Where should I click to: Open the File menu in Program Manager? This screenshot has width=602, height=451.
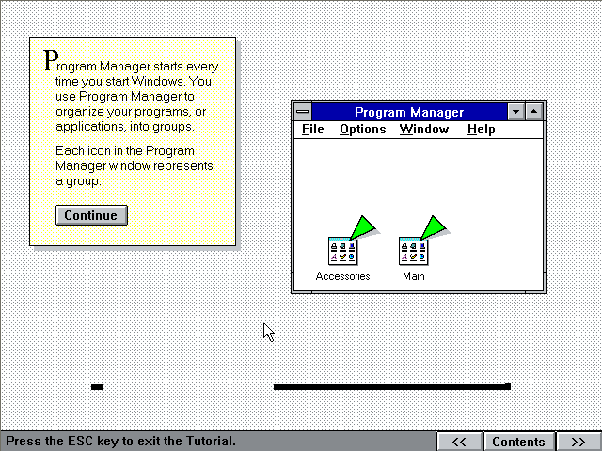[x=313, y=130]
